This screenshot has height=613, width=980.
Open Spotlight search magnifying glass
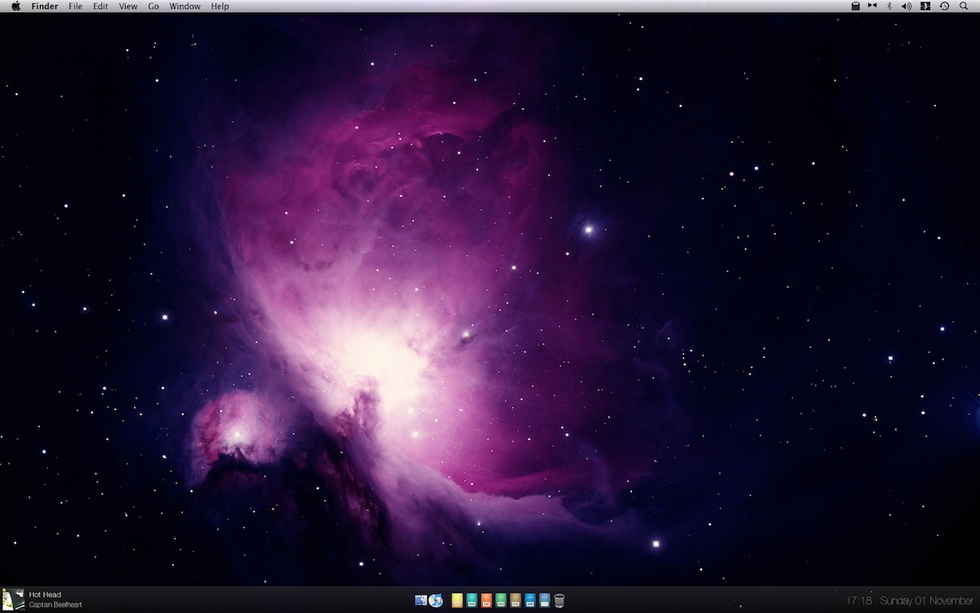964,6
